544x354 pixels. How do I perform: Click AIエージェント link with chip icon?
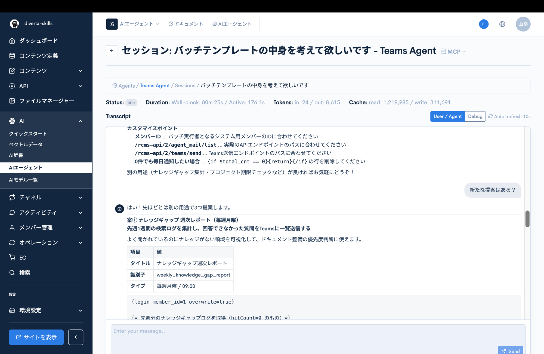[232, 24]
